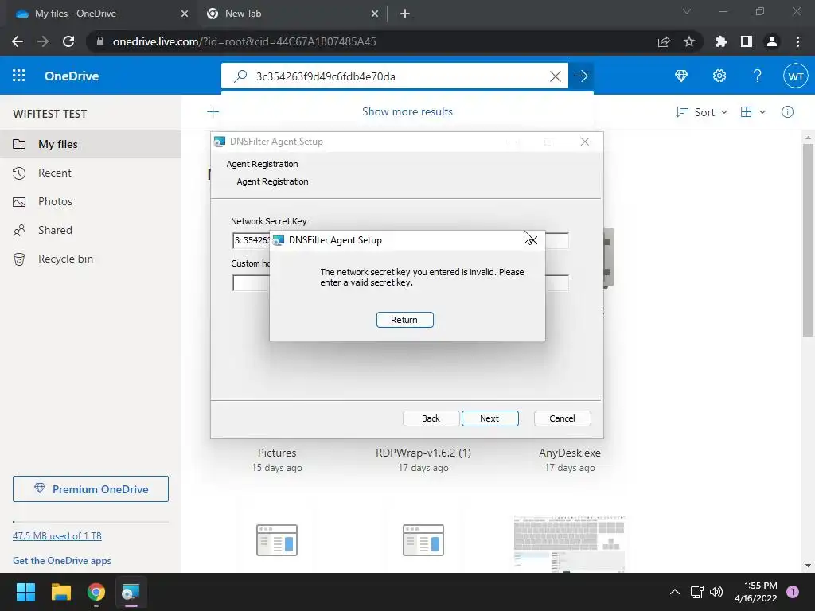Open the Premium diamond icon in header
This screenshot has width=815, height=611.
(681, 76)
